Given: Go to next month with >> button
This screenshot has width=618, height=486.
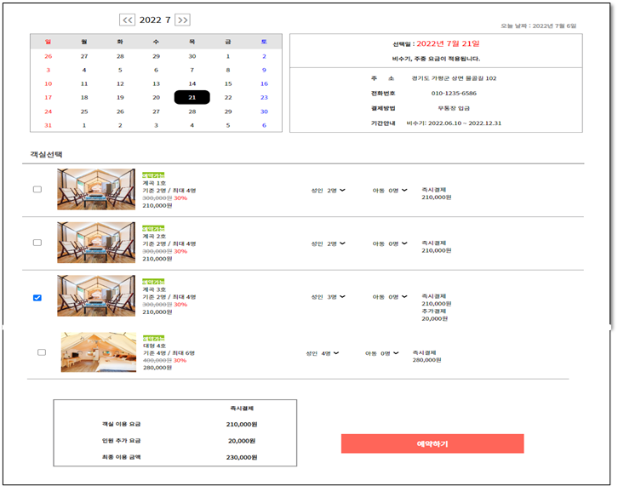Looking at the screenshot, I should 182,20.
